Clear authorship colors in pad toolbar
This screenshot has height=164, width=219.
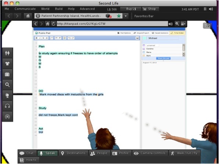click(65, 38)
